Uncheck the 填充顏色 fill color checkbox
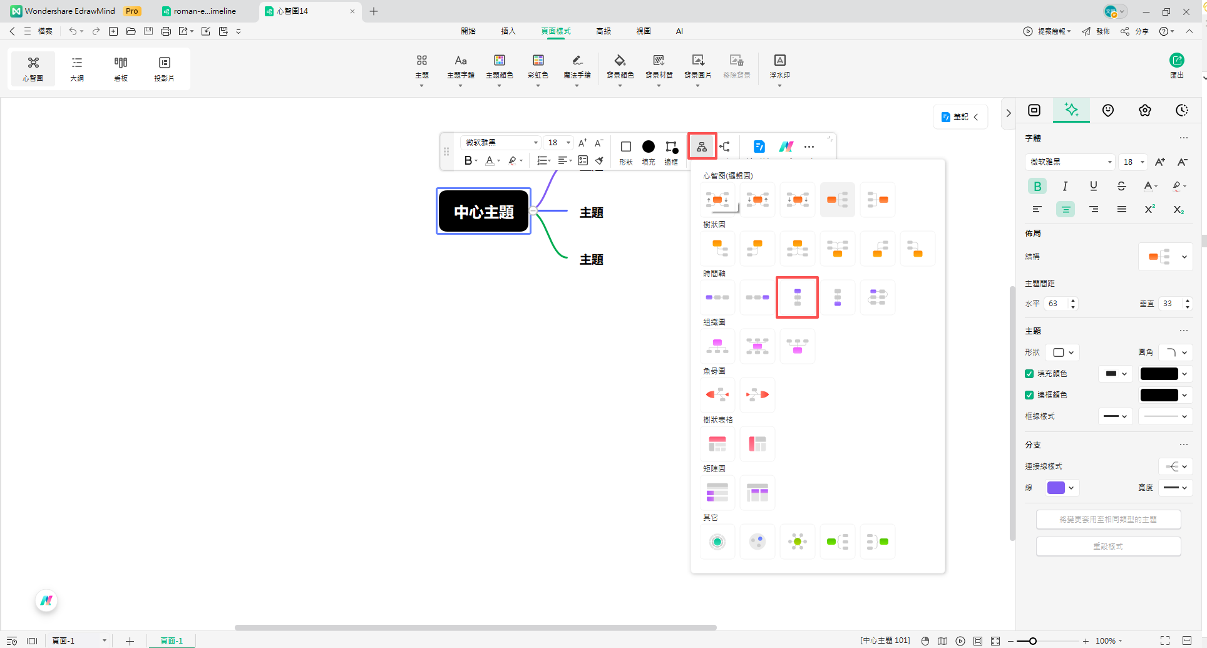This screenshot has width=1207, height=648. pos(1029,373)
